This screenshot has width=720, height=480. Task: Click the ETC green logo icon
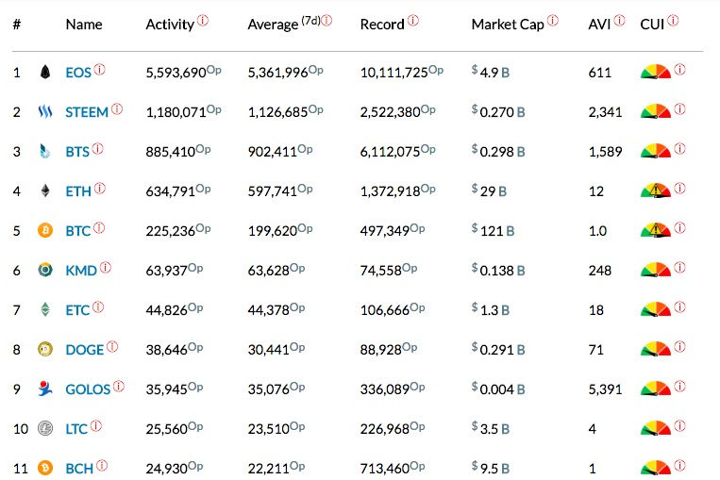[x=45, y=309]
